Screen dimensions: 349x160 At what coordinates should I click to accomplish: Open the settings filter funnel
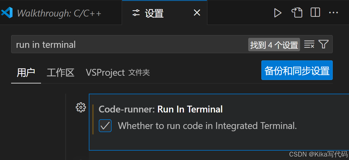(x=324, y=44)
